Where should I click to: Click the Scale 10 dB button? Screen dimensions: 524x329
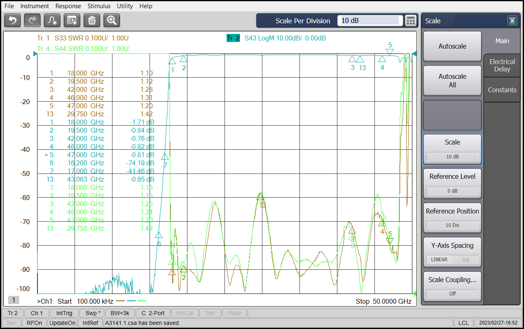tap(452, 149)
